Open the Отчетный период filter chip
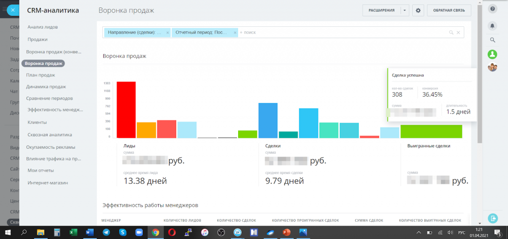Image resolution: width=508 pixels, height=239 pixels. point(201,32)
